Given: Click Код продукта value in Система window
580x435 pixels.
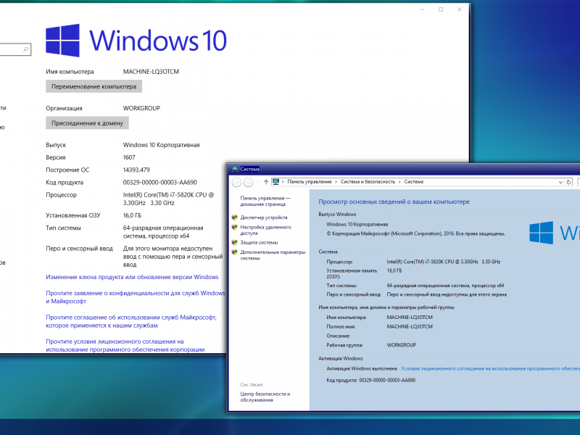Looking at the screenshot, I should [387, 380].
